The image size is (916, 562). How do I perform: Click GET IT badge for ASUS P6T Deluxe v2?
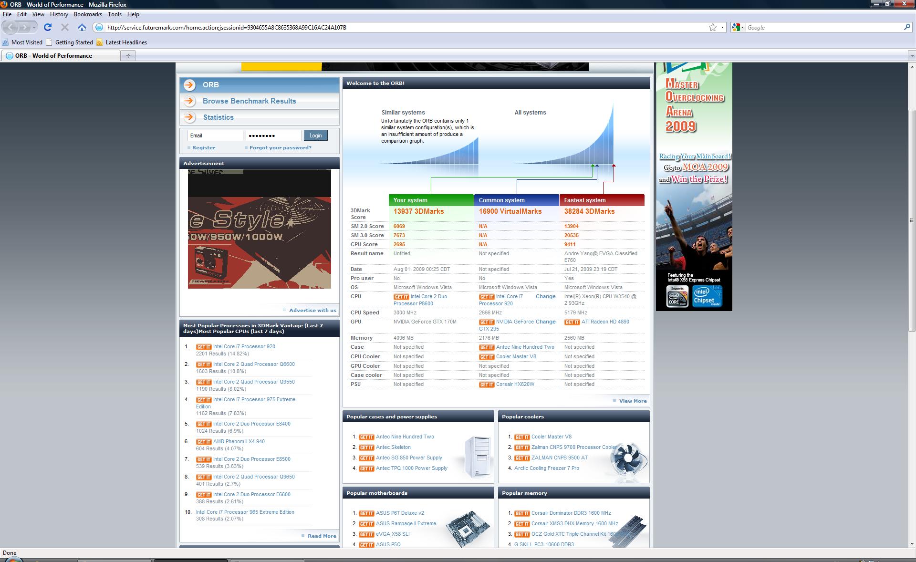(x=366, y=513)
